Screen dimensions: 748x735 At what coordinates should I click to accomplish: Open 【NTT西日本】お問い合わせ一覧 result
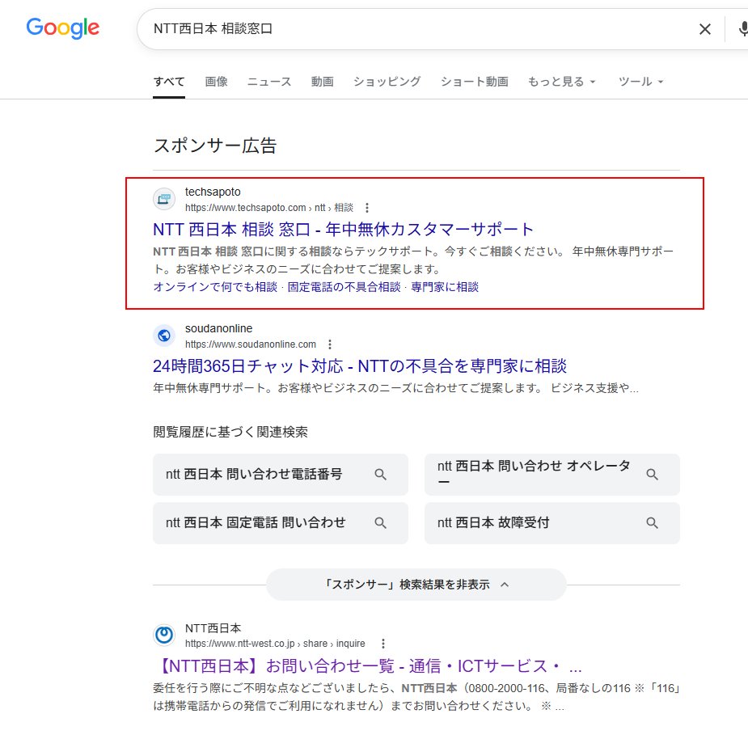(x=368, y=665)
